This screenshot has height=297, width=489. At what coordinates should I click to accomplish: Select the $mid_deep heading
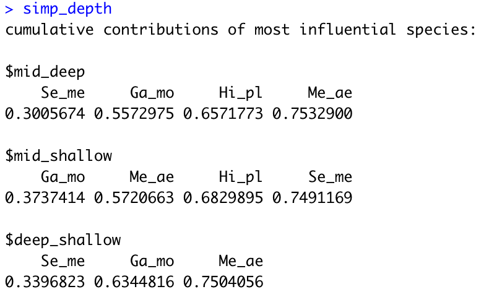(45, 72)
